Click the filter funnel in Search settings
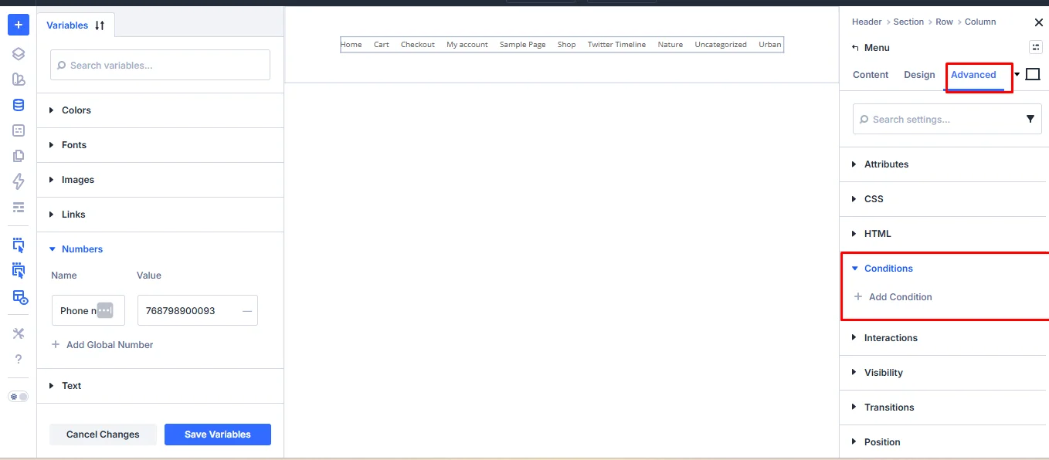This screenshot has width=1049, height=460. [x=1030, y=120]
